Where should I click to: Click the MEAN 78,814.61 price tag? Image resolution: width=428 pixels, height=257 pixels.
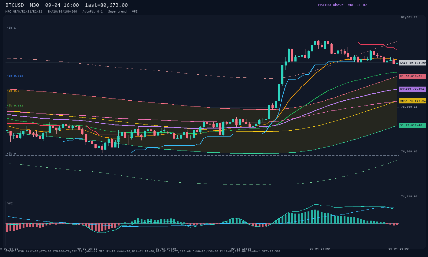pyautogui.click(x=412, y=101)
